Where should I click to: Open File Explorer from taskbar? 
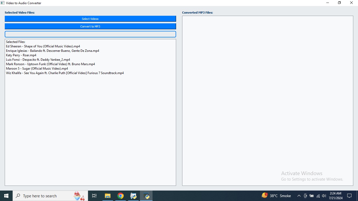coord(107,196)
